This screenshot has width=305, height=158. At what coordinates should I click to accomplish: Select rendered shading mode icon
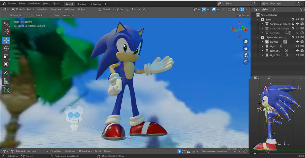242,9
